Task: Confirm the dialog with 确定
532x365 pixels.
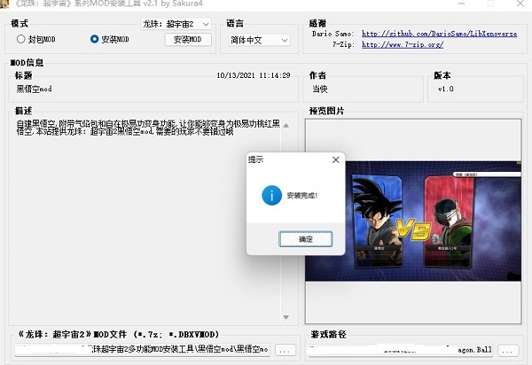Action: (305, 239)
